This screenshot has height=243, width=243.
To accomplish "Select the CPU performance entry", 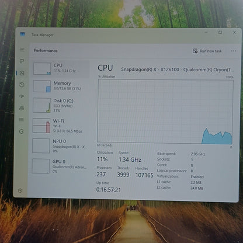I will point(60,68).
